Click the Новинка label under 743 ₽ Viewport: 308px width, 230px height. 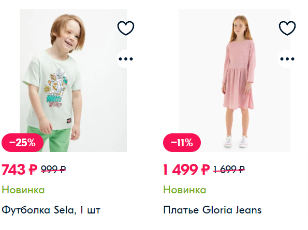23,190
